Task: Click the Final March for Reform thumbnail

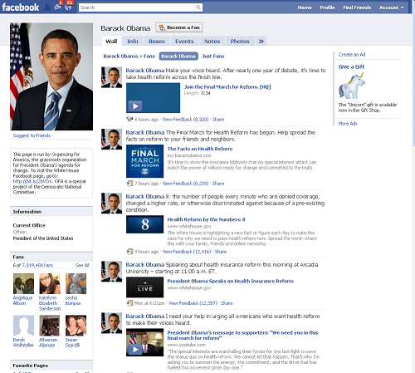Action: coord(144,161)
